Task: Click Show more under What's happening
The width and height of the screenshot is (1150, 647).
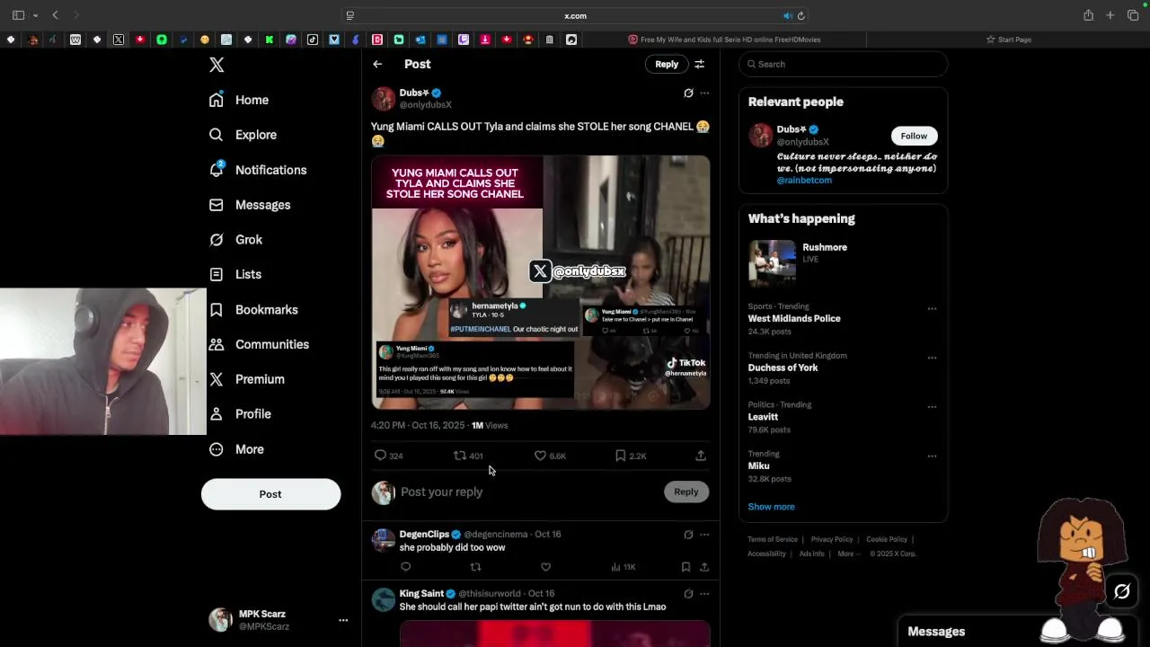Action: pos(771,507)
